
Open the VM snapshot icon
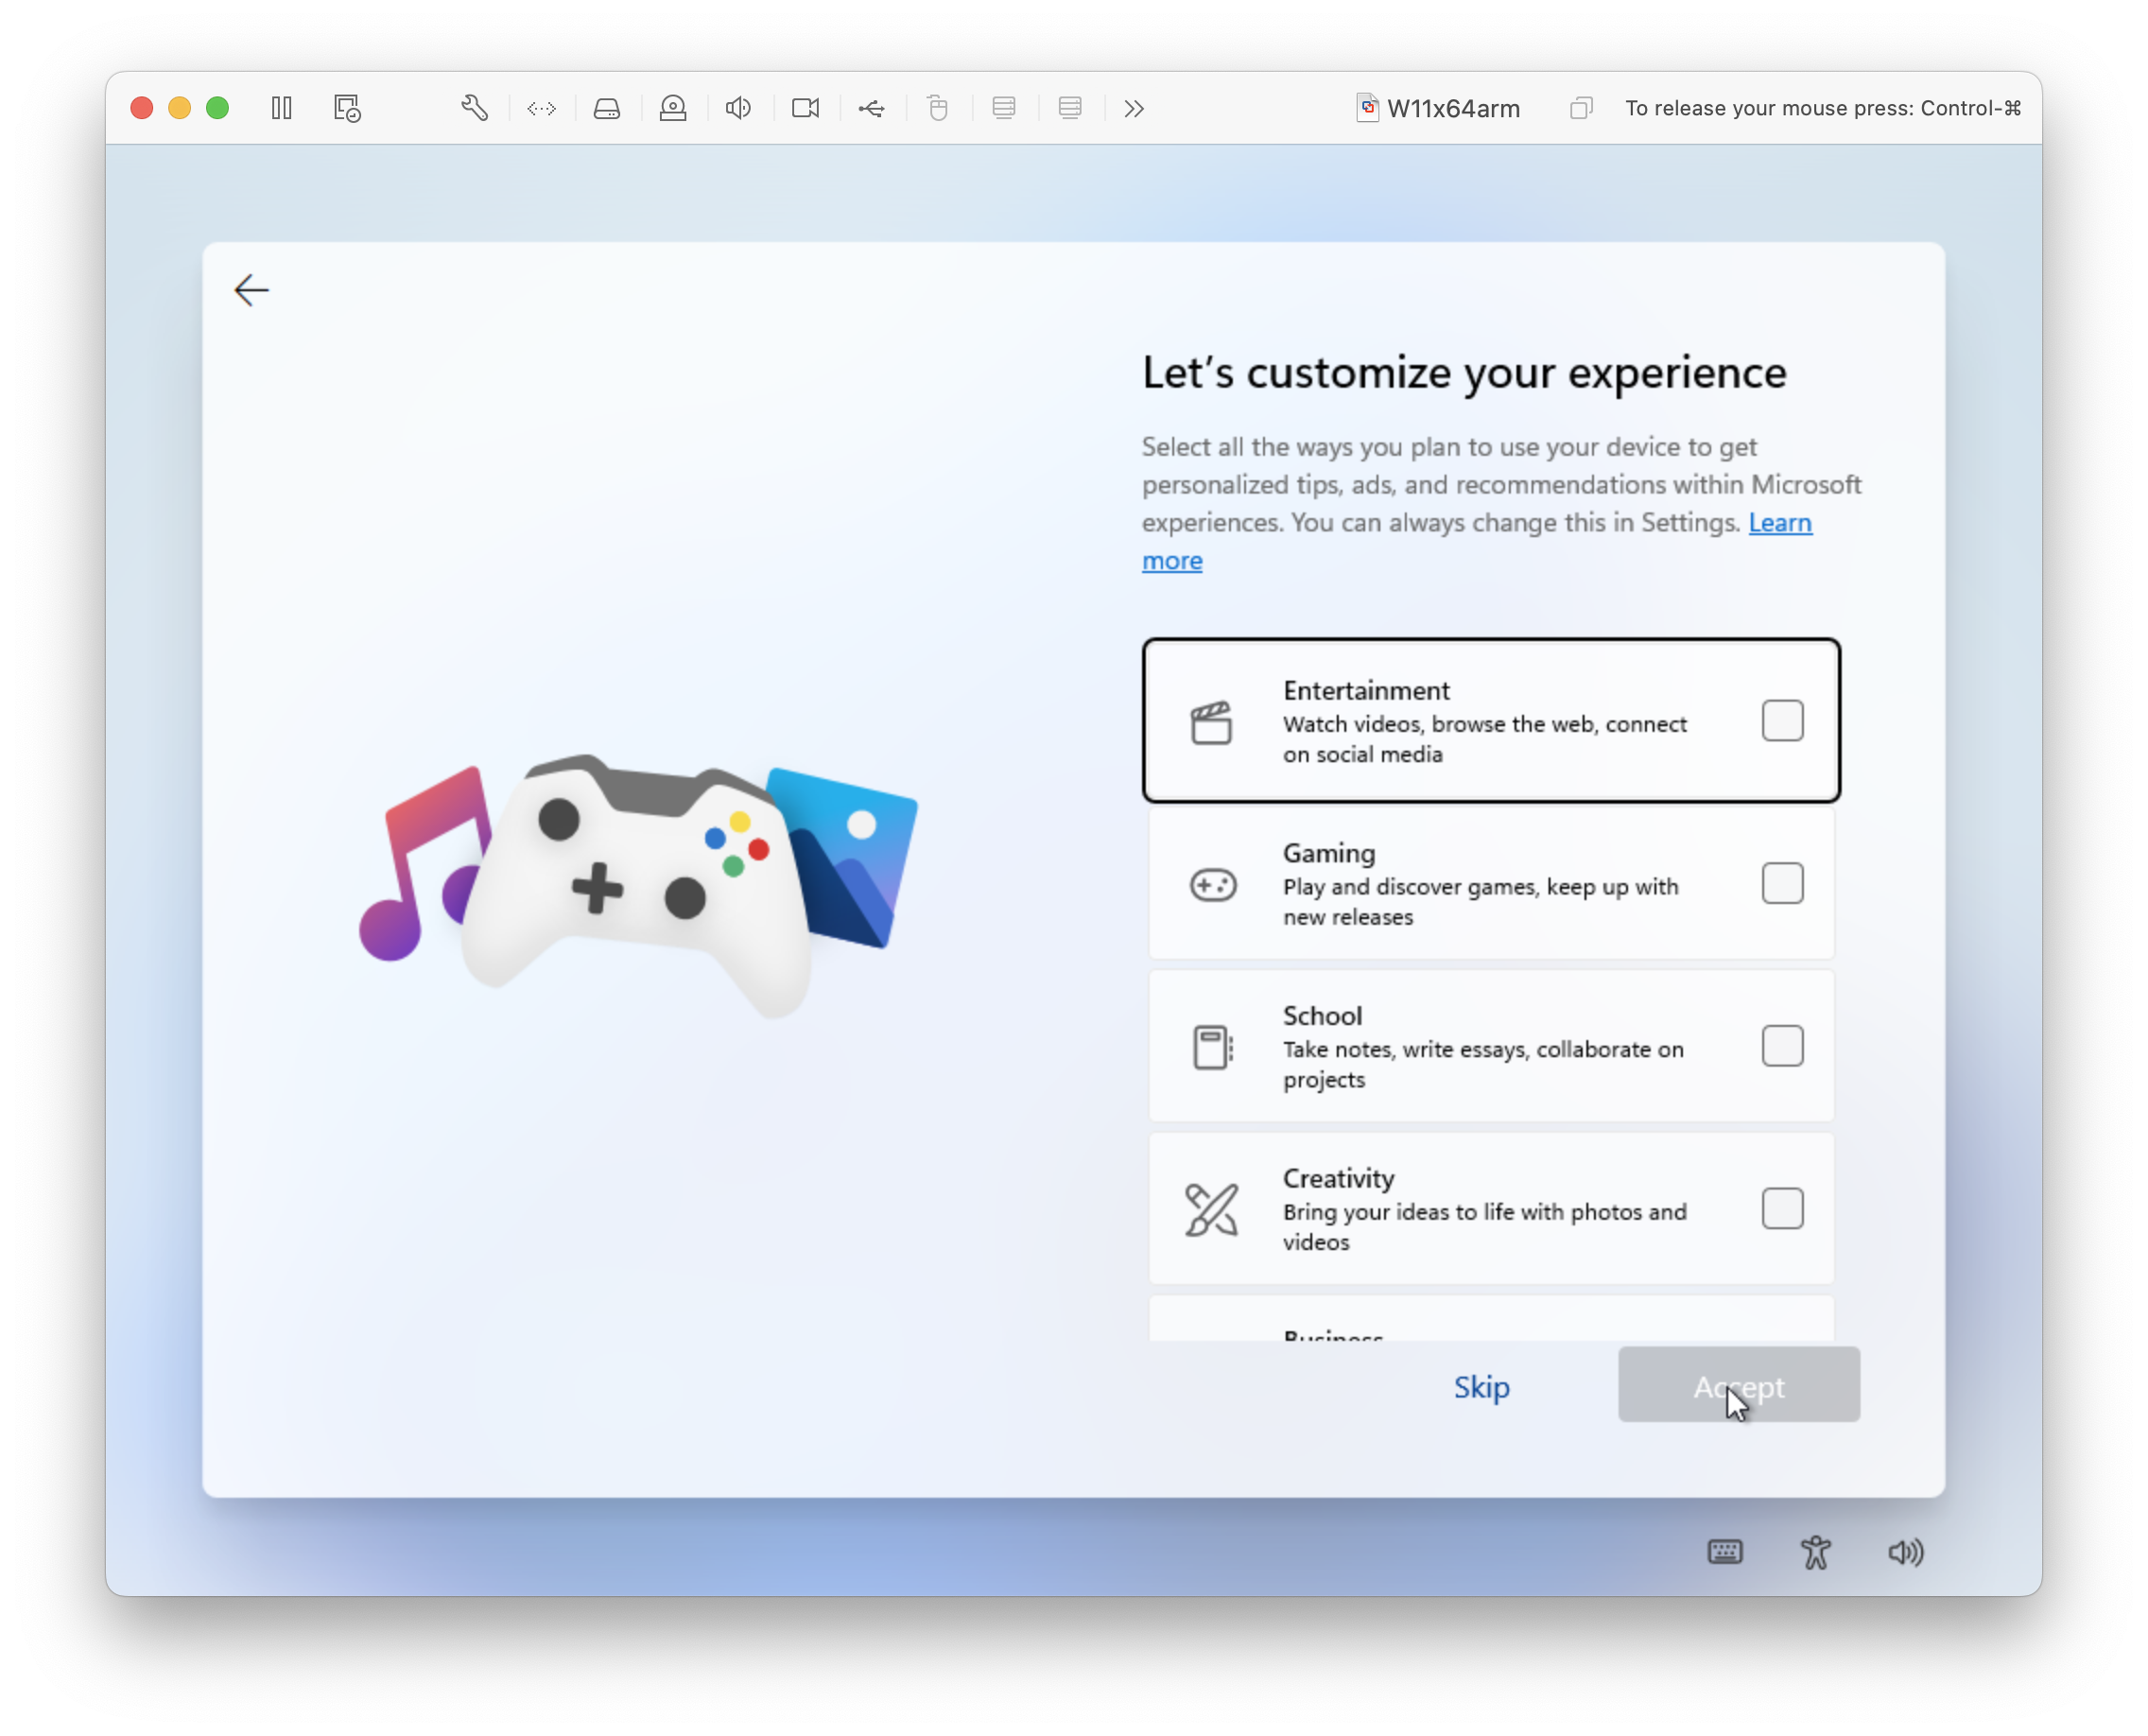point(347,108)
